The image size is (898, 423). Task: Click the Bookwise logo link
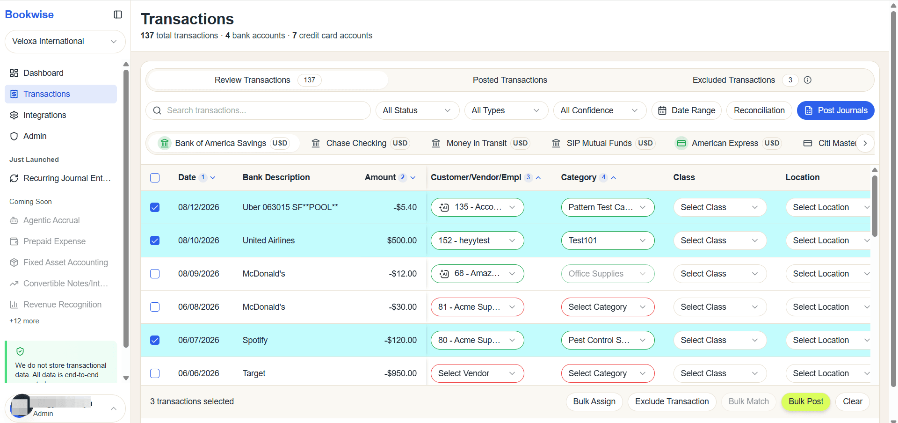(29, 15)
